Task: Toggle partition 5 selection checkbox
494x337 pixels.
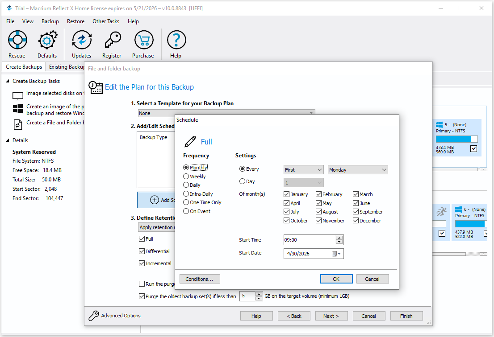Action: [473, 149]
